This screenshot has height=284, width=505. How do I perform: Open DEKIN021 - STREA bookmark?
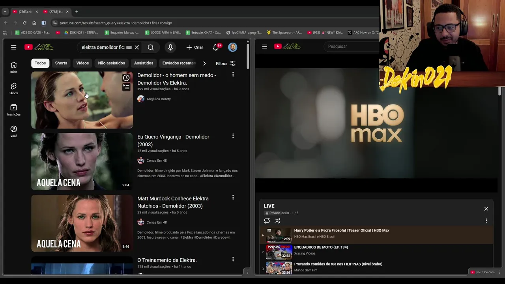(81, 32)
